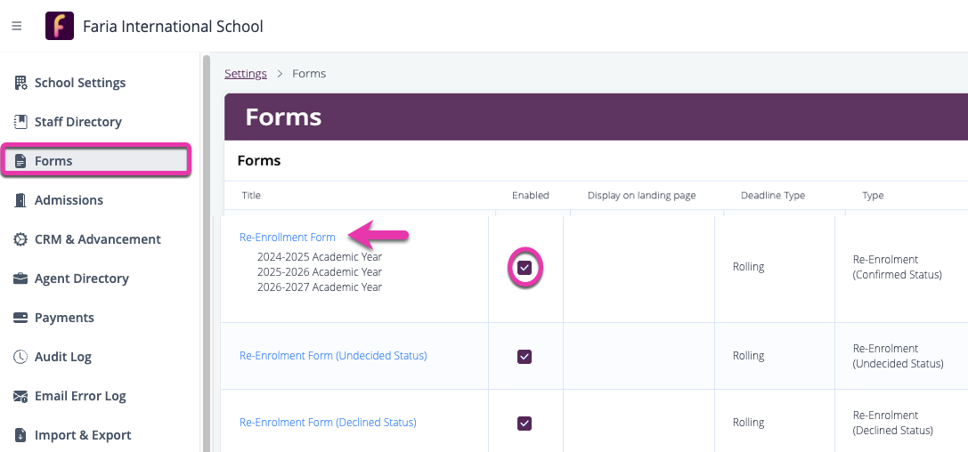Open Re-Enrolment Form (Declined Status) link
The height and width of the screenshot is (452, 968).
328,423
